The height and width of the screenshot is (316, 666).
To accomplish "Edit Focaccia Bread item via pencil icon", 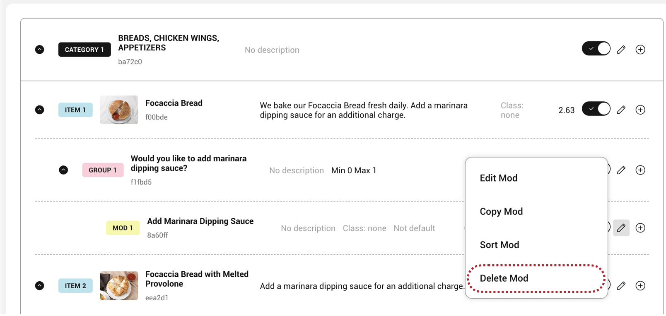I will [621, 110].
